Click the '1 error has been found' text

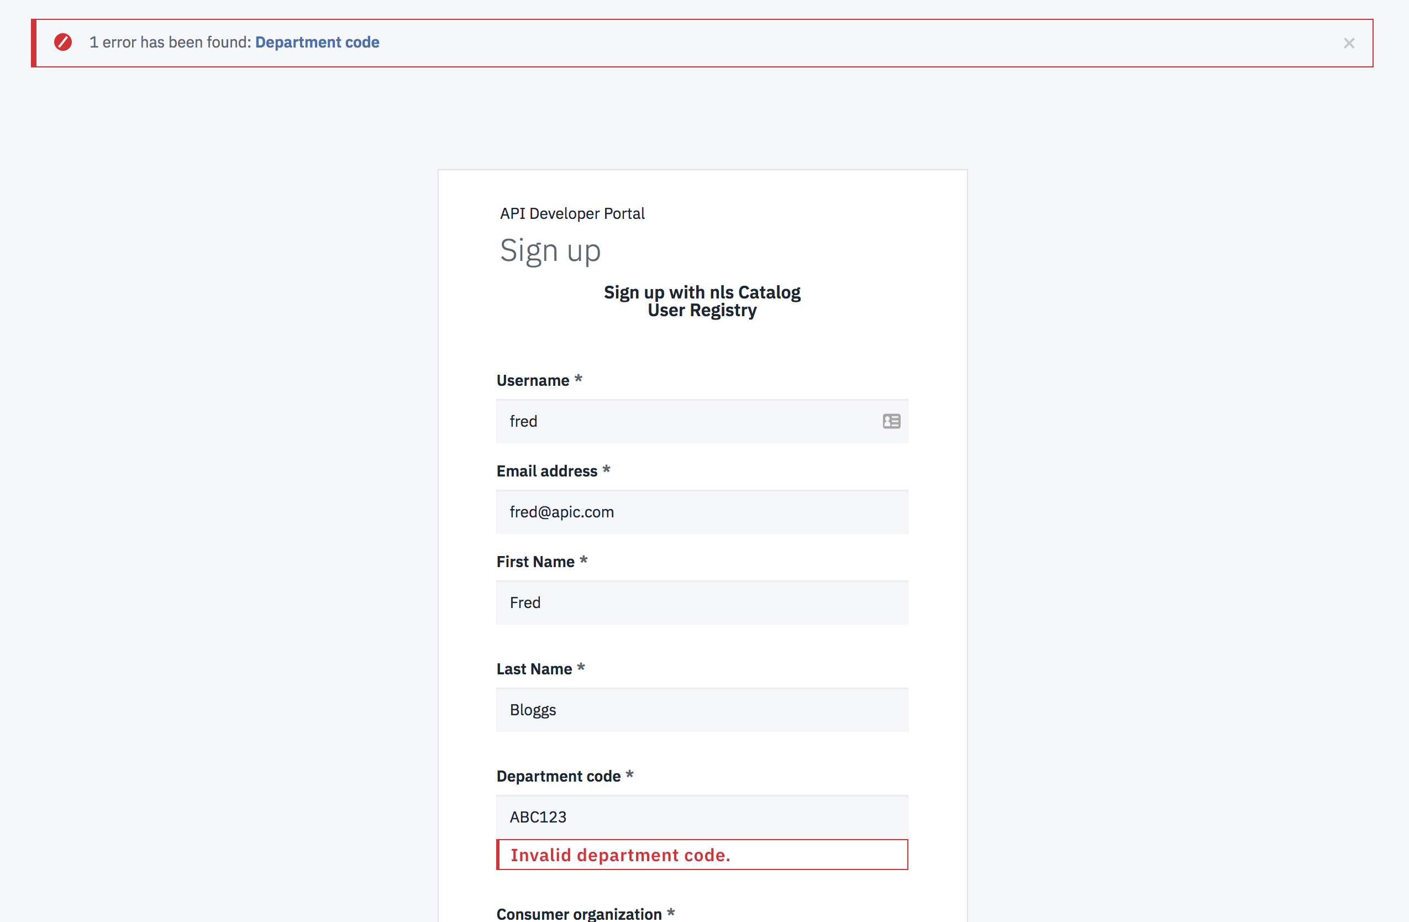[x=170, y=42]
